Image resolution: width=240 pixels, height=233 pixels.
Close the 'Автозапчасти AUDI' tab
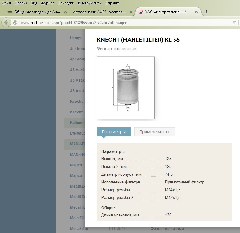click(131, 12)
